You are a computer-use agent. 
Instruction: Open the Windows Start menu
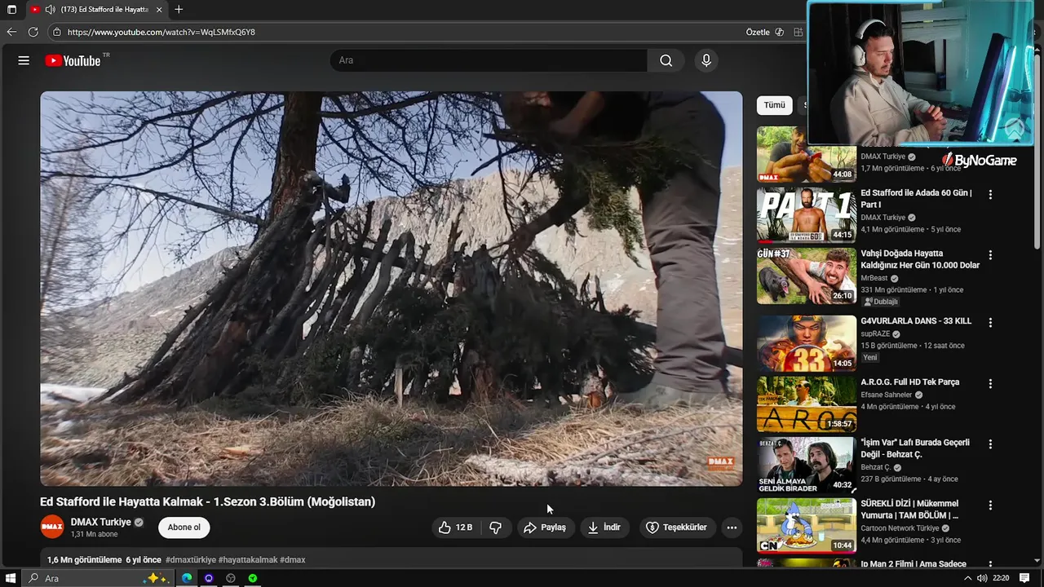(x=11, y=578)
